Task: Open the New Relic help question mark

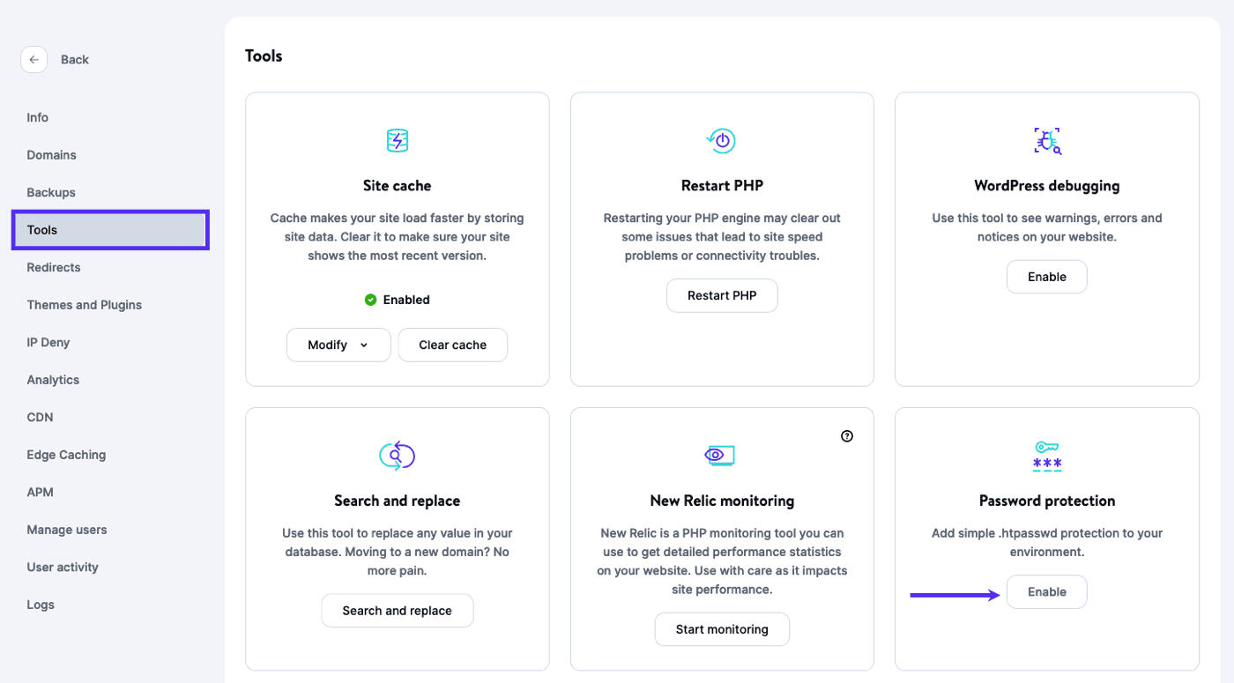Action: pyautogui.click(x=847, y=436)
